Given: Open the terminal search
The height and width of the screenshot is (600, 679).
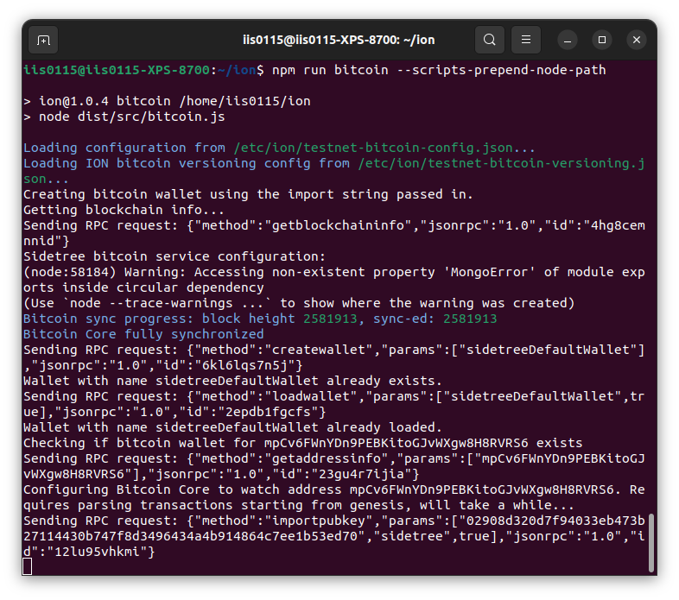Looking at the screenshot, I should pyautogui.click(x=489, y=40).
